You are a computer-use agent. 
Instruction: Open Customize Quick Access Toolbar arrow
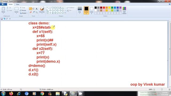(10, 19)
